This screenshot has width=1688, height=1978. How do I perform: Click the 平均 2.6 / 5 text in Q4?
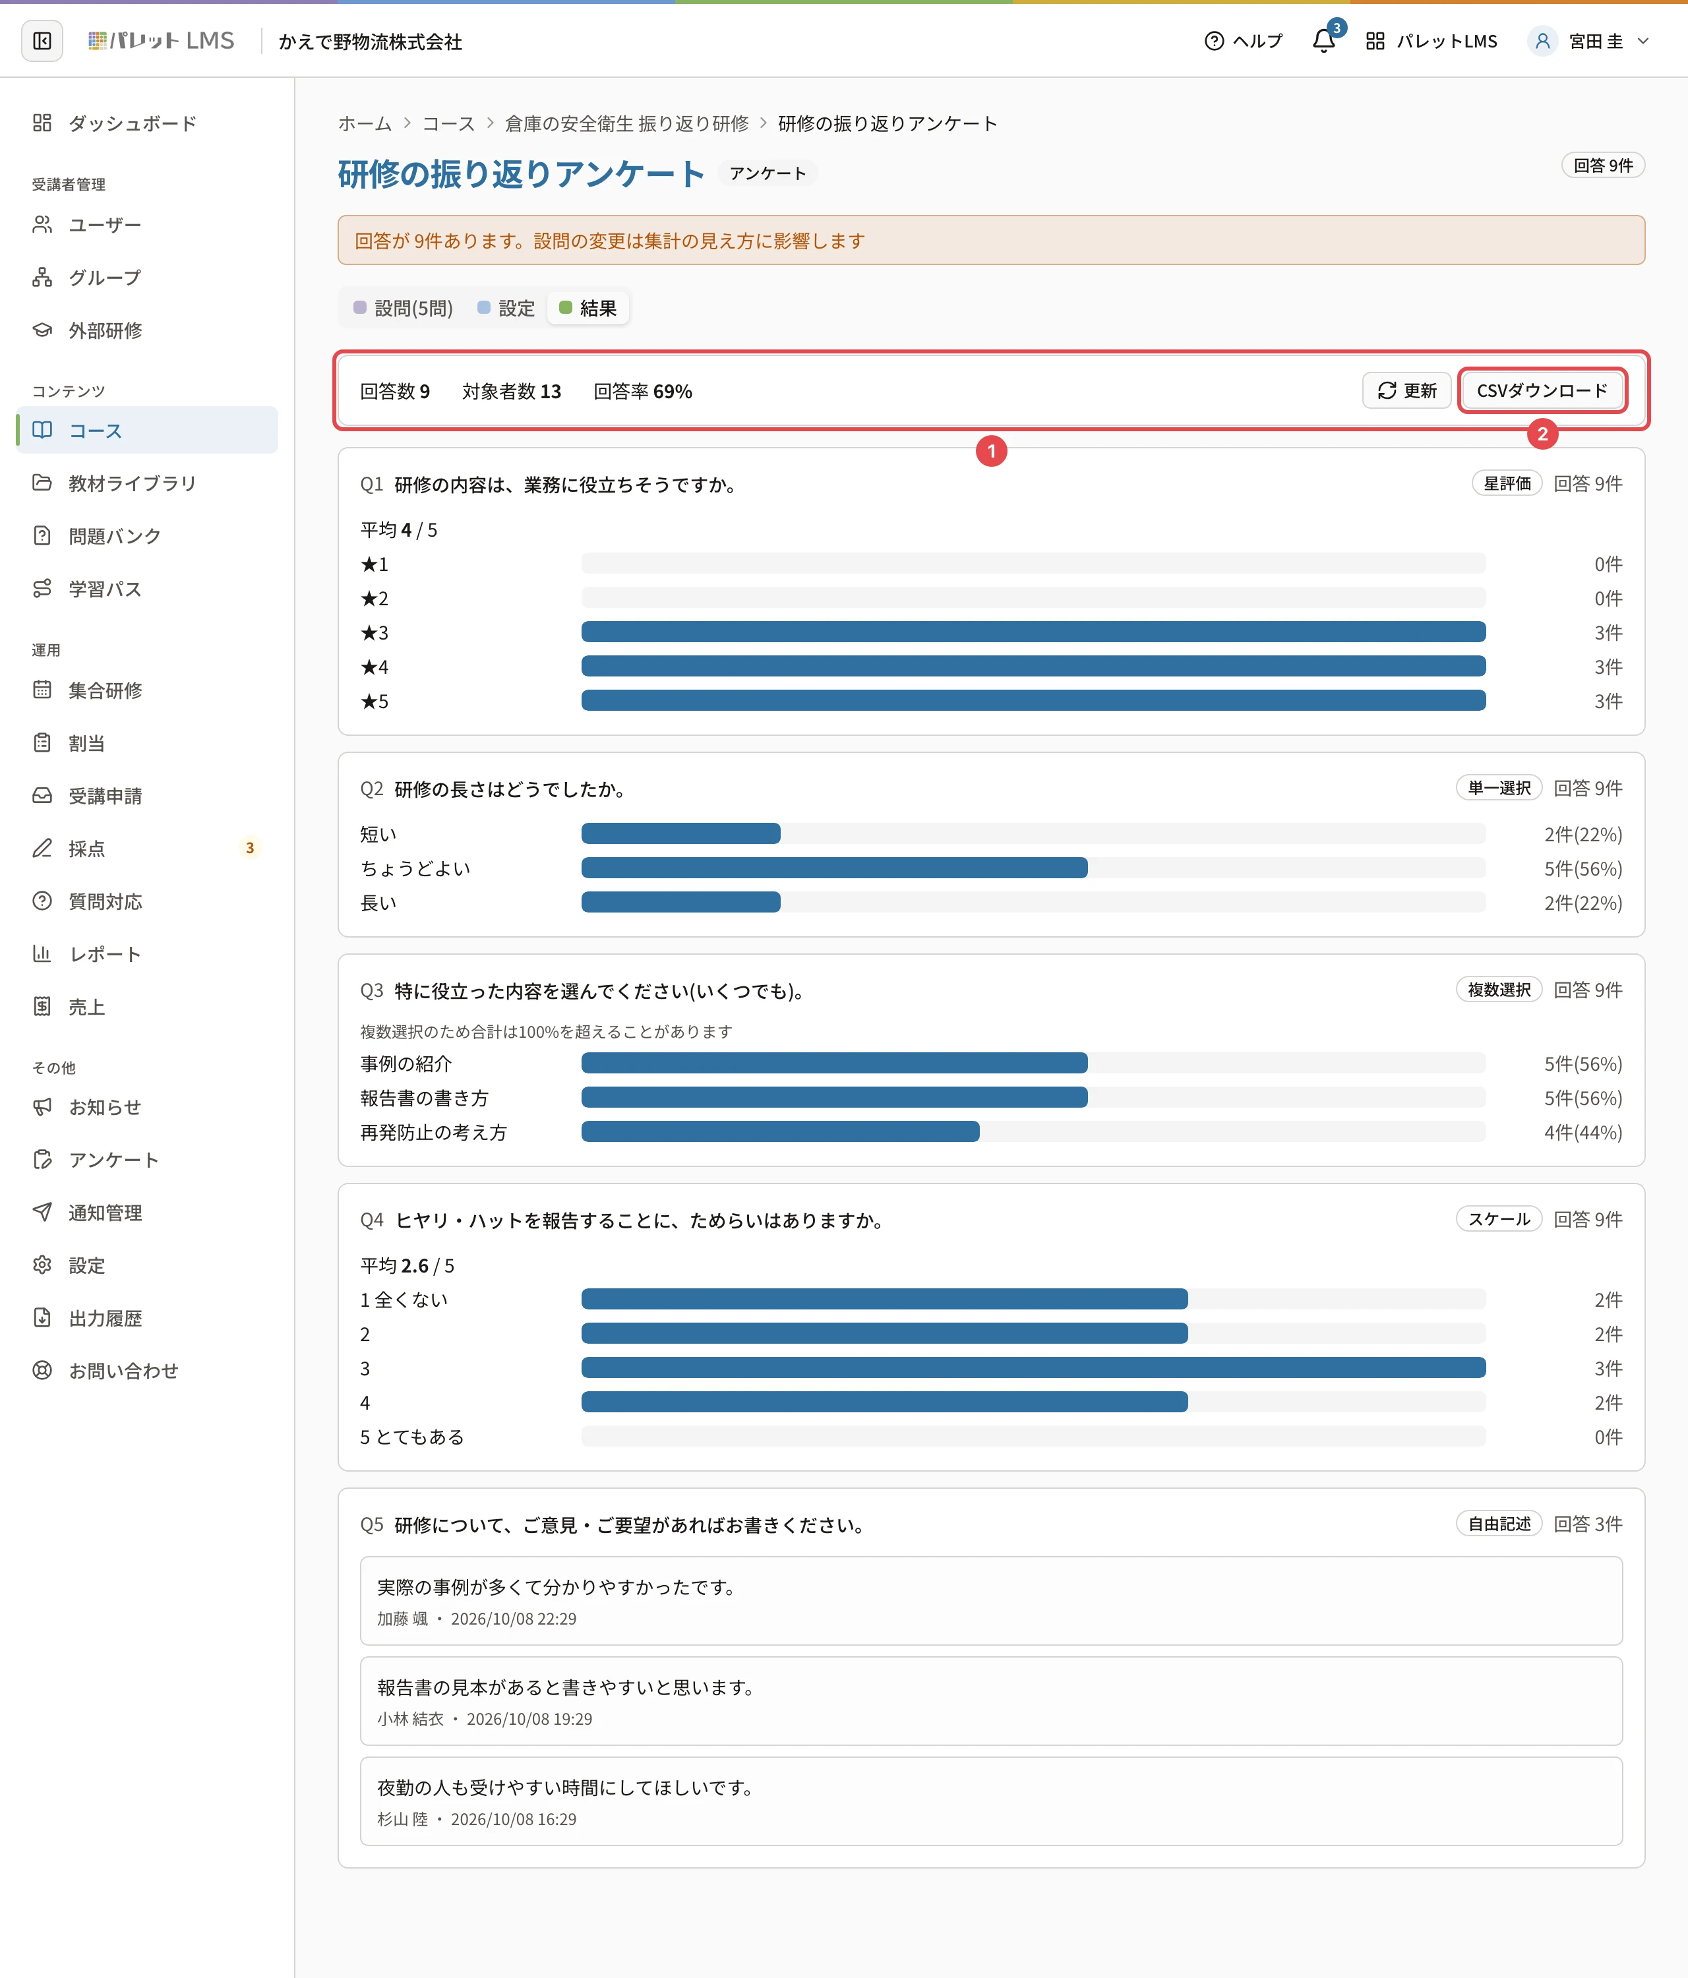[x=407, y=1265]
